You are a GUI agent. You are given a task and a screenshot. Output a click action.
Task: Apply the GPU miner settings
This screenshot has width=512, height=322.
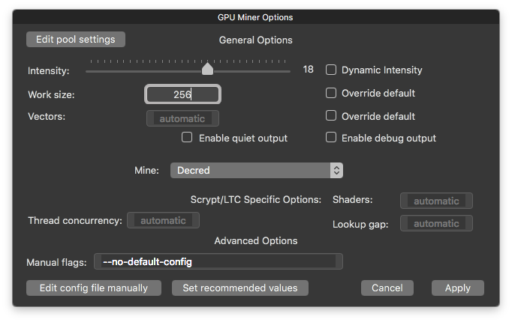457,288
